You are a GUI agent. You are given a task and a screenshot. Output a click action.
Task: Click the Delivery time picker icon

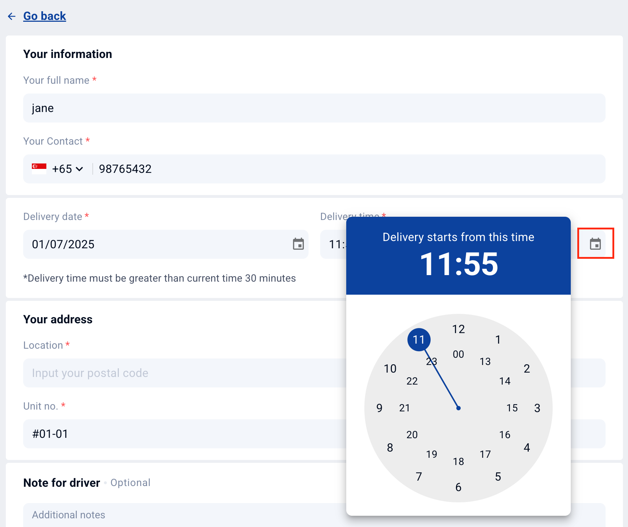tap(595, 244)
